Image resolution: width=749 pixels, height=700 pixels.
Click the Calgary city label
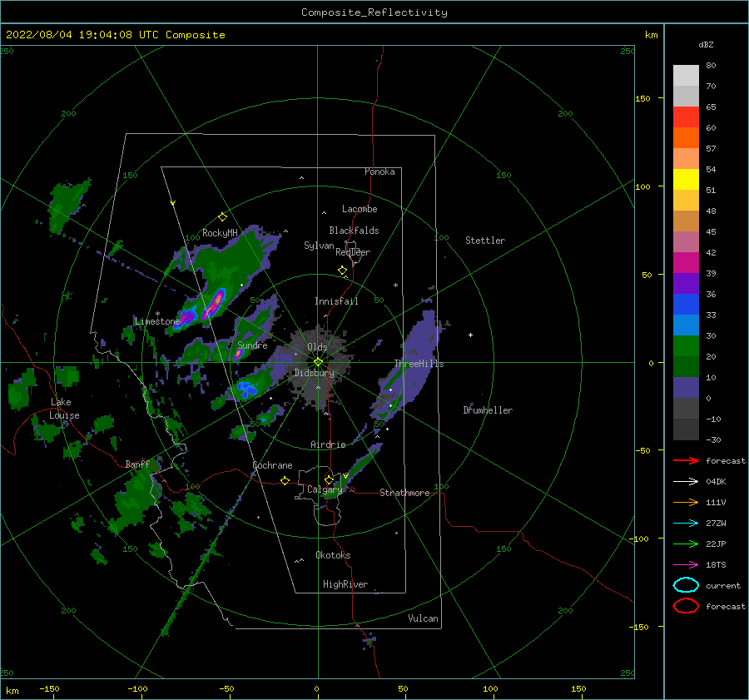tap(325, 489)
